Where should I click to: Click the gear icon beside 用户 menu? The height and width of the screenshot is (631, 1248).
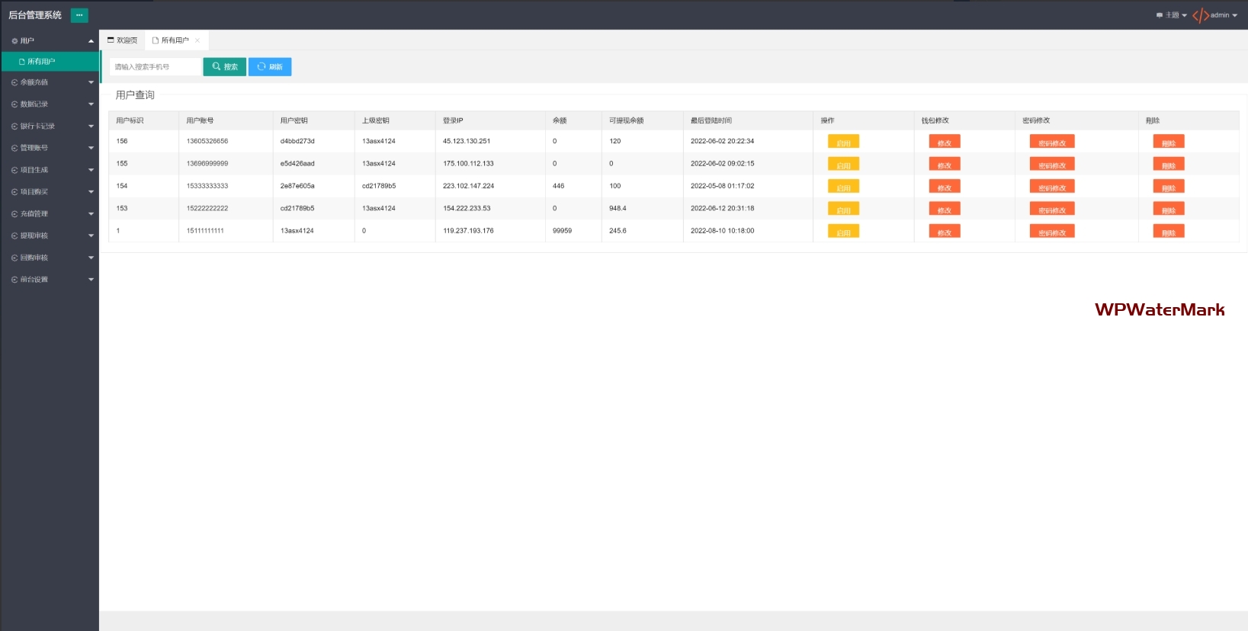(14, 41)
